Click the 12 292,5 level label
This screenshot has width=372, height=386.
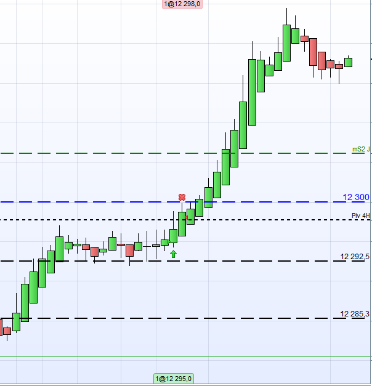tap(355, 257)
